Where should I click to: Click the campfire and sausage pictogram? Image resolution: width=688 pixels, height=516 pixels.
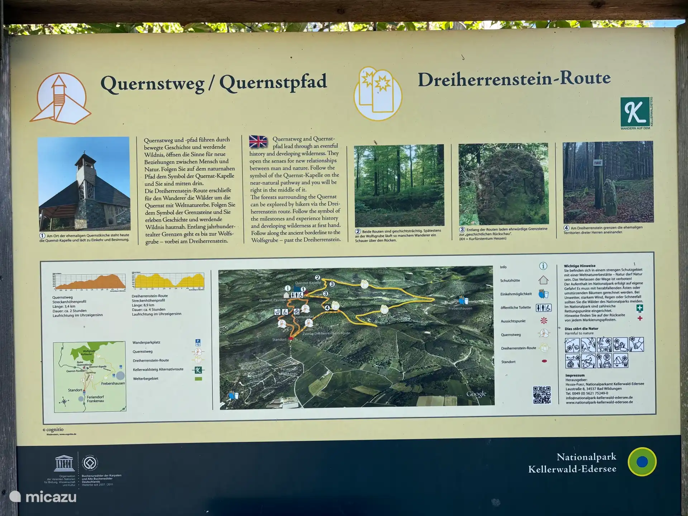tap(573, 361)
